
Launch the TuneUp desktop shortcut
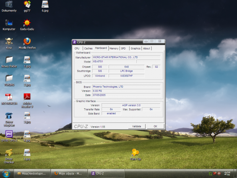135,152
